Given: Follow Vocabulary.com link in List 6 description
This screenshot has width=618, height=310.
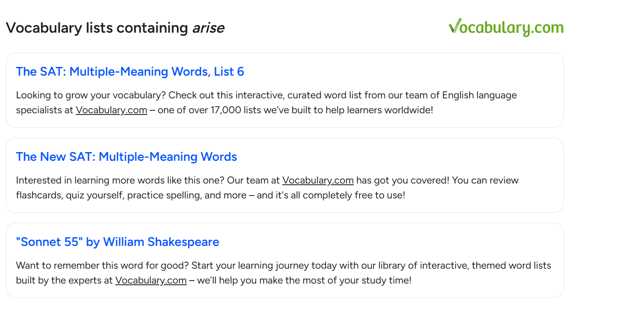Looking at the screenshot, I should [111, 110].
